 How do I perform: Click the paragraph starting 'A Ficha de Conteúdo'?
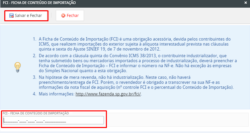(135, 44)
